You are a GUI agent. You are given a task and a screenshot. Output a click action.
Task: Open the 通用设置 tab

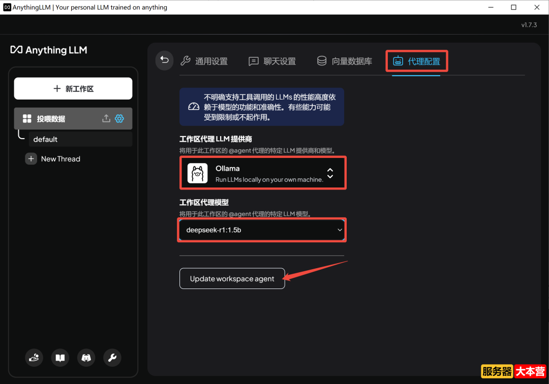click(x=204, y=61)
